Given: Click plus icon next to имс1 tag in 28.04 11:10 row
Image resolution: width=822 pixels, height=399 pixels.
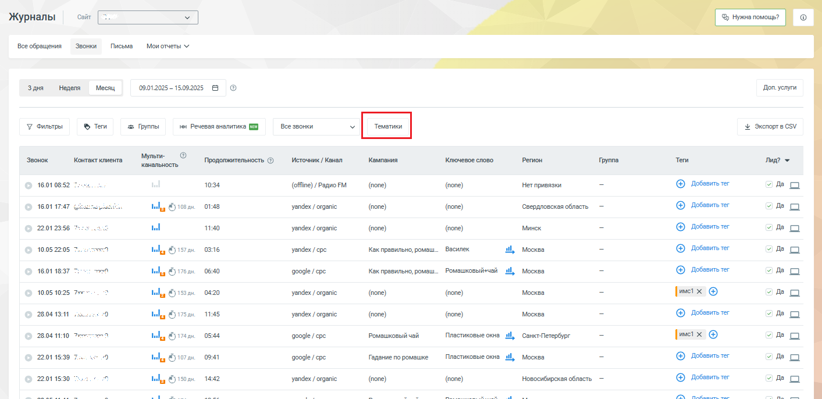Looking at the screenshot, I should [713, 334].
